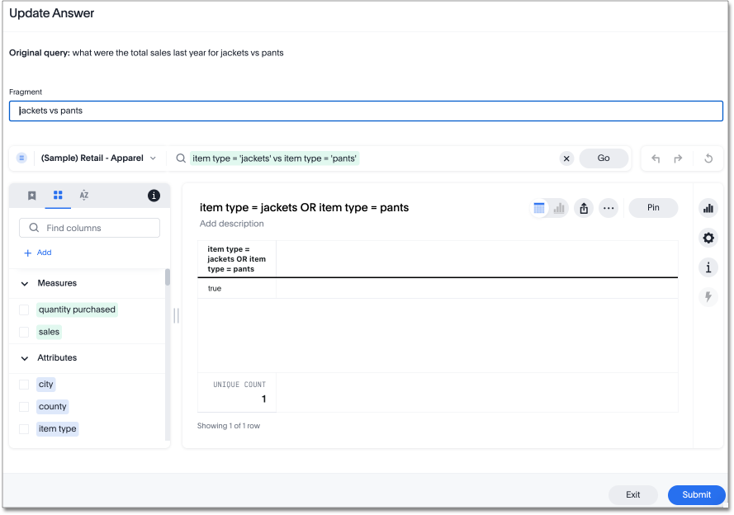Click Add description under the answer title

[225, 223]
